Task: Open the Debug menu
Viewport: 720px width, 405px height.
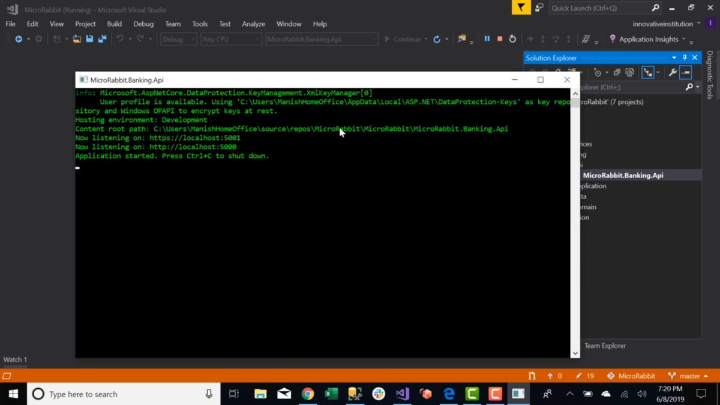Action: pos(143,24)
